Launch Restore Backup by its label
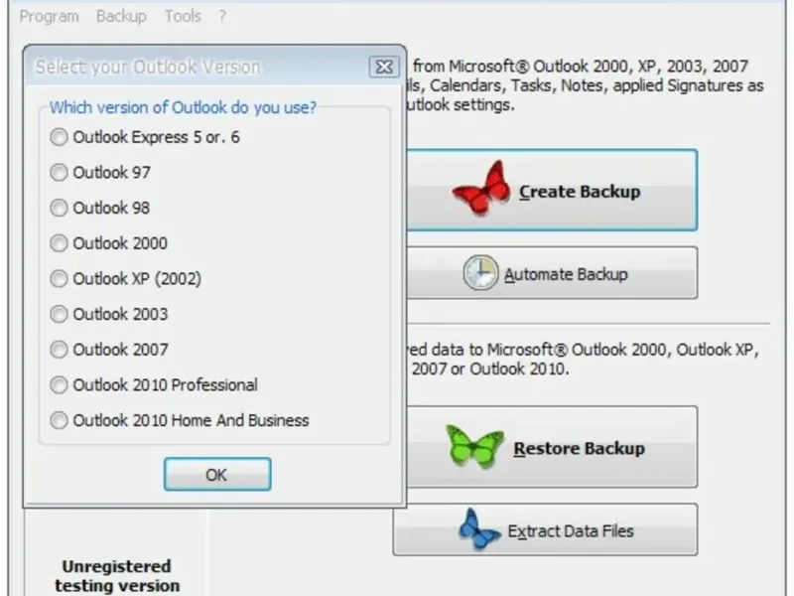Screen dimensions: 794x596 pos(580,449)
